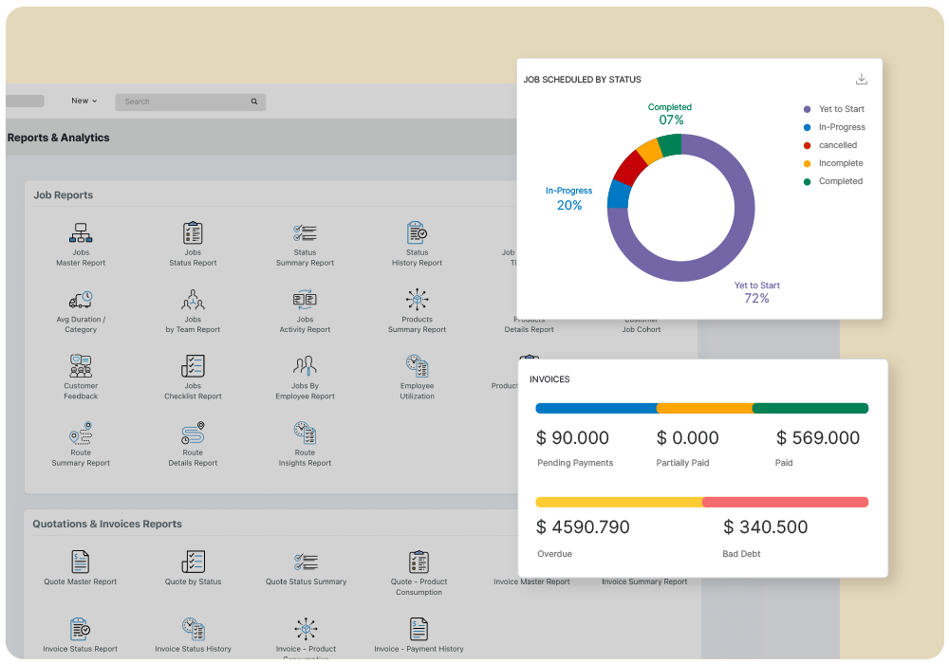Open Customer Feedback report icon
The height and width of the screenshot is (664, 949).
pos(81,366)
